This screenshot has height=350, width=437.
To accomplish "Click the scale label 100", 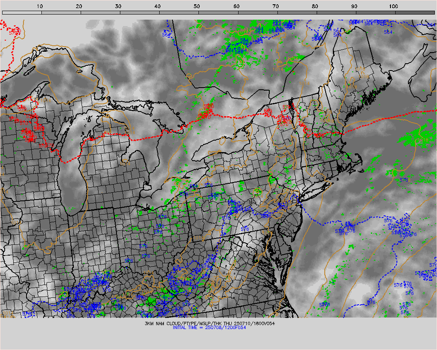I will [x=393, y=6].
